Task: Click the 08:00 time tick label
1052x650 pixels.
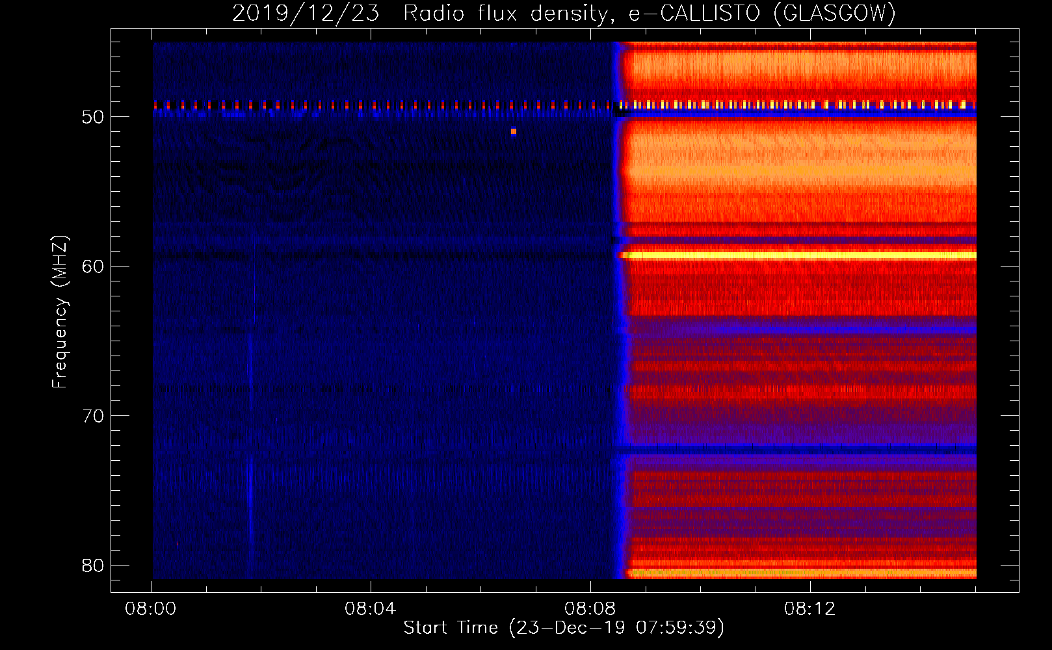Action: click(x=151, y=609)
